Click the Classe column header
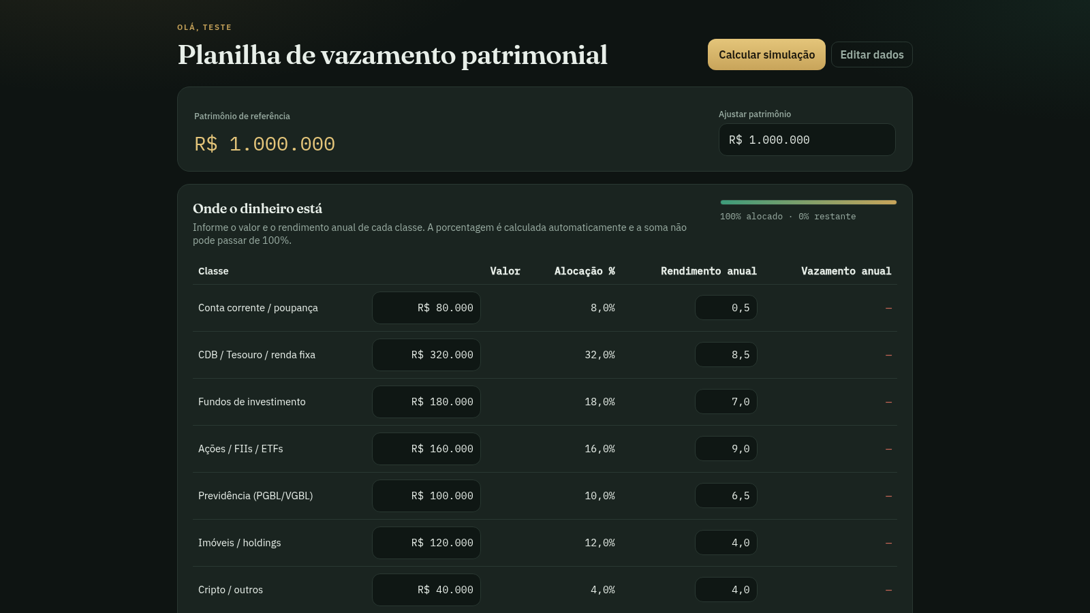This screenshot has width=1090, height=613. click(x=213, y=271)
